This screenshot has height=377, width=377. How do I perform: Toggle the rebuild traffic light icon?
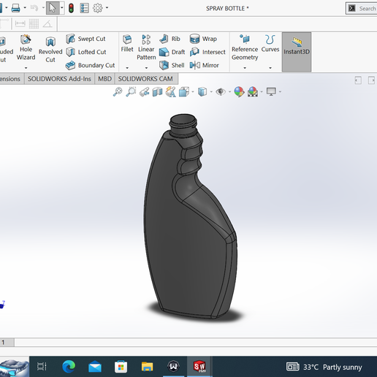[71, 8]
